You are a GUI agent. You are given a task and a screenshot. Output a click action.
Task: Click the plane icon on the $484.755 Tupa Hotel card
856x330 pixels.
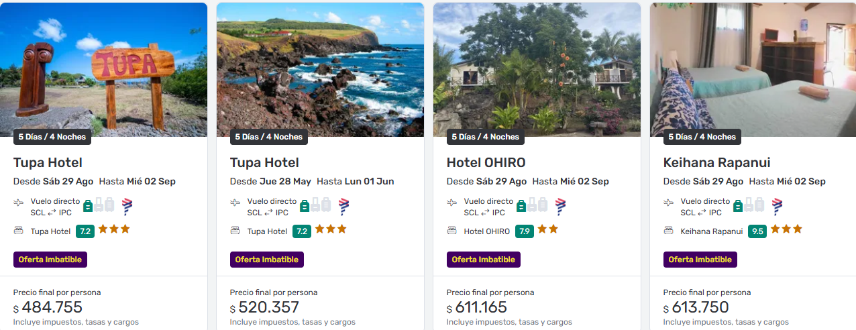coord(19,202)
